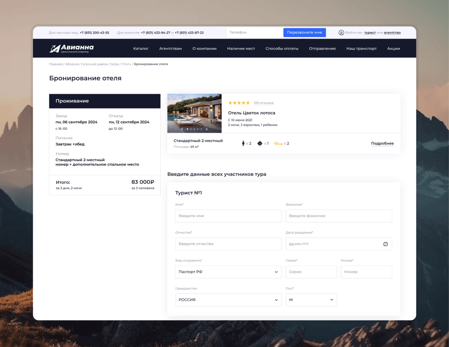Select the Акции menu item

pyautogui.click(x=393, y=49)
